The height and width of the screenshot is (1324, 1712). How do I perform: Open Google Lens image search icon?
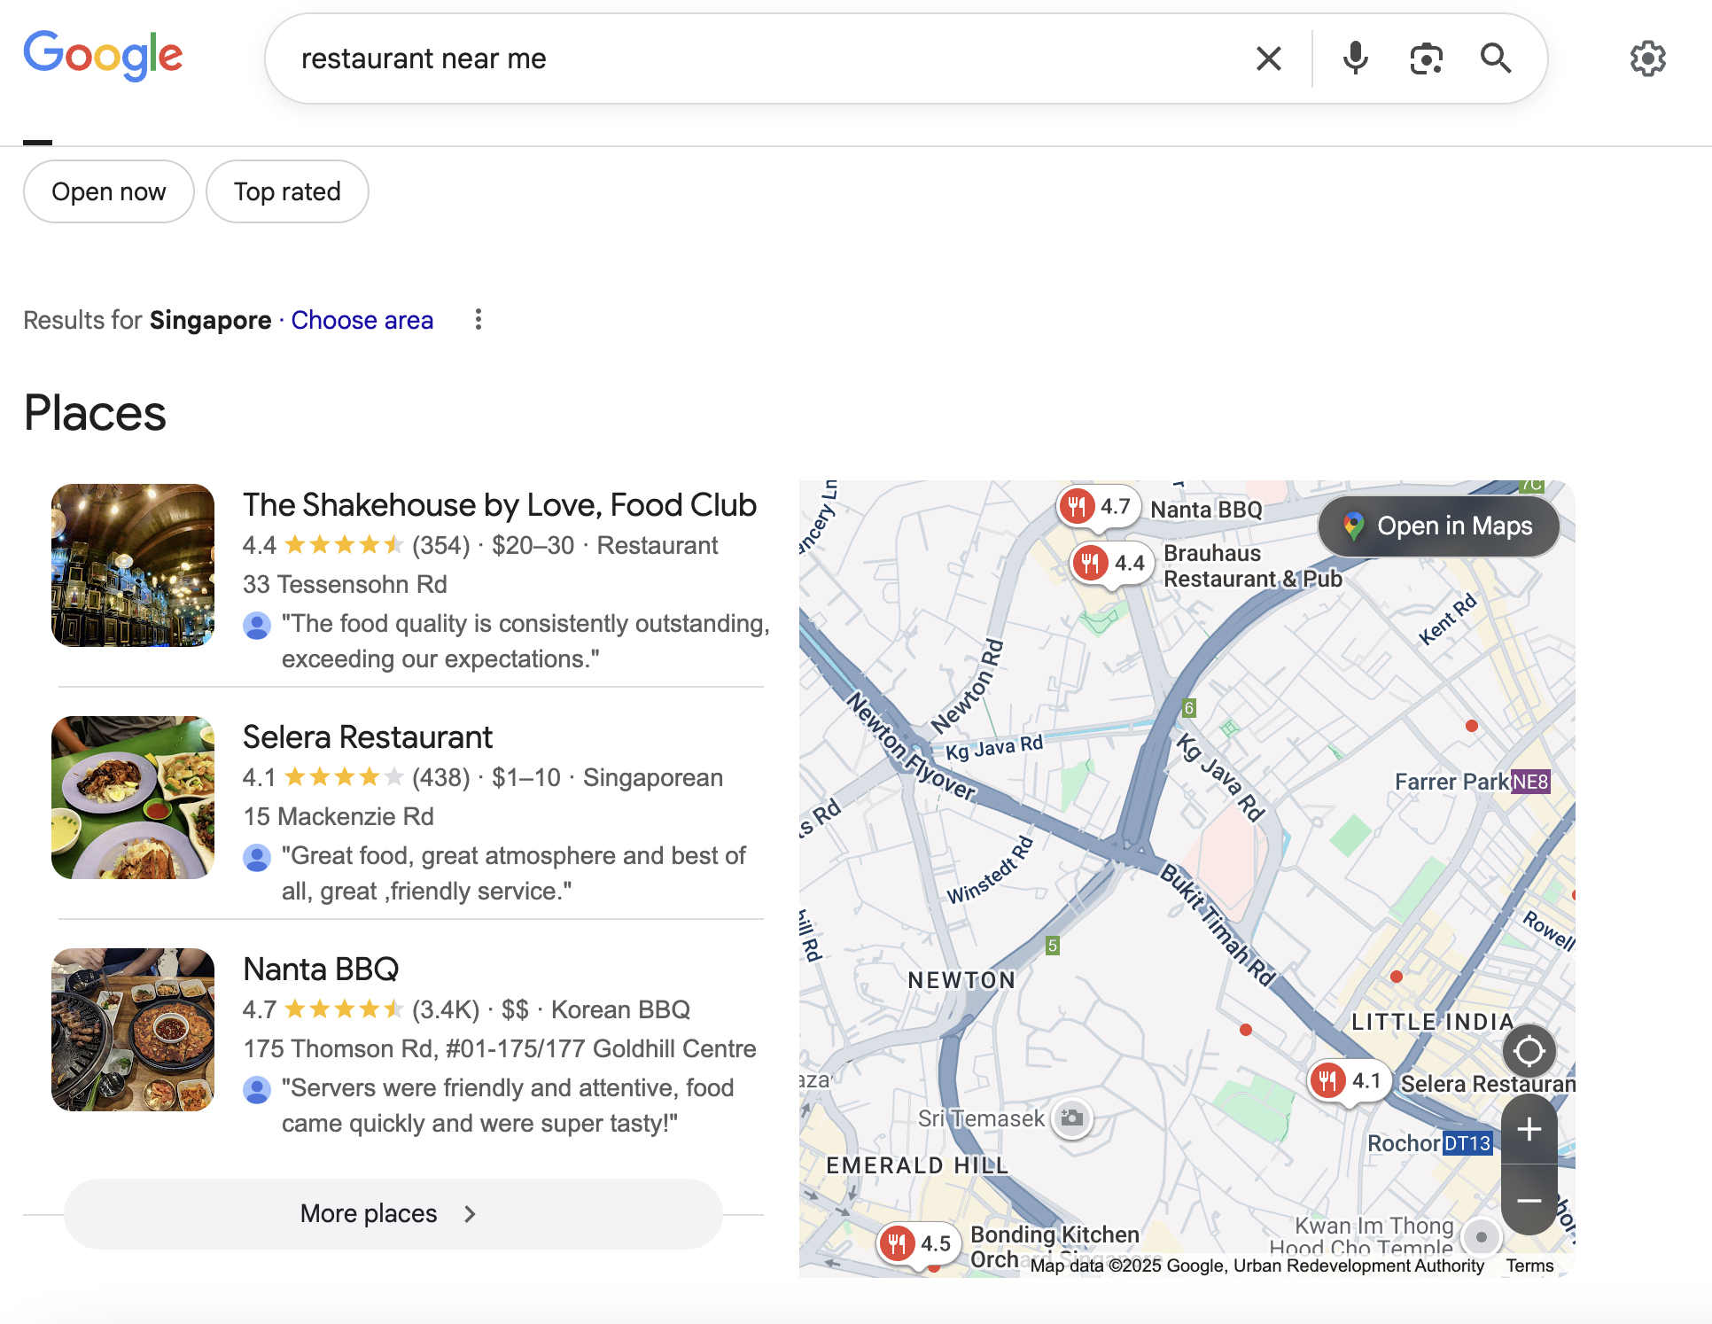click(x=1426, y=58)
